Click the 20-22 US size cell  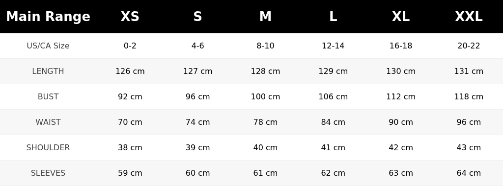click(x=469, y=46)
